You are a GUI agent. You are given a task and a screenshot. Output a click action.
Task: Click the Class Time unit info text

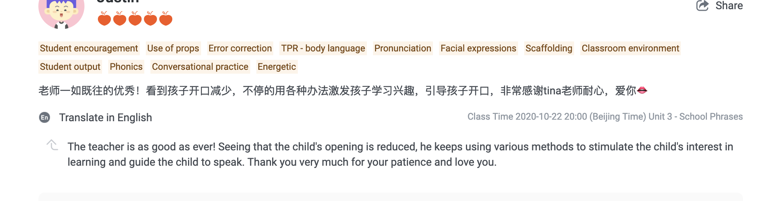click(605, 117)
